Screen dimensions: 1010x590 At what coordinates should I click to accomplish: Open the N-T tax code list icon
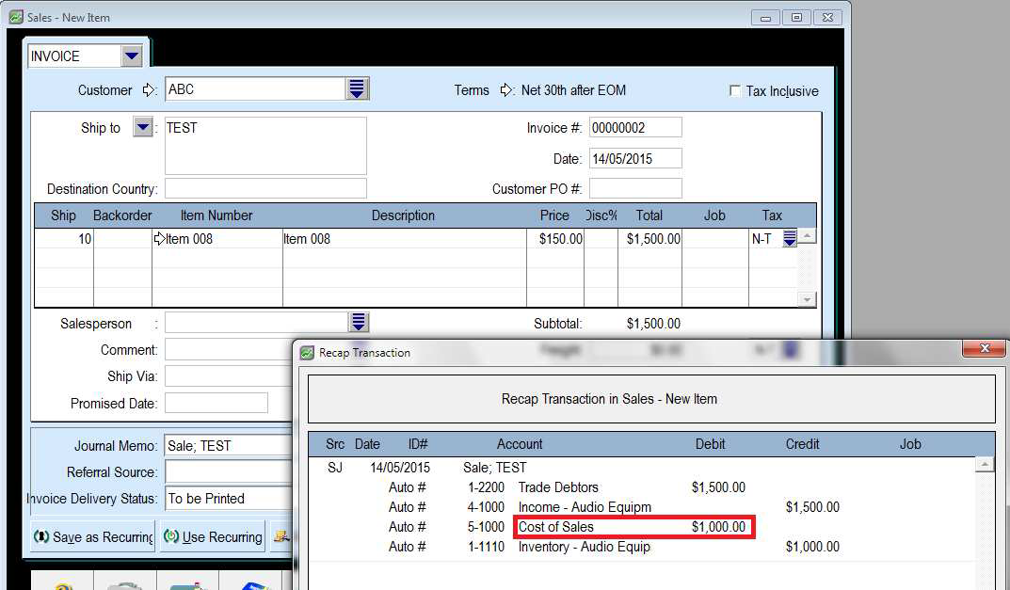click(x=789, y=239)
